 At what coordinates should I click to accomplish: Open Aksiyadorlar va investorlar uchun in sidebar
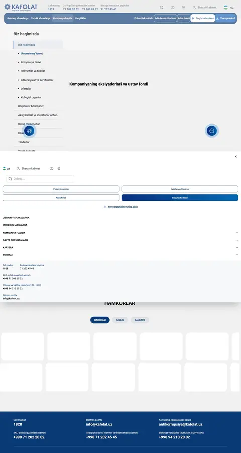[x=38, y=115]
